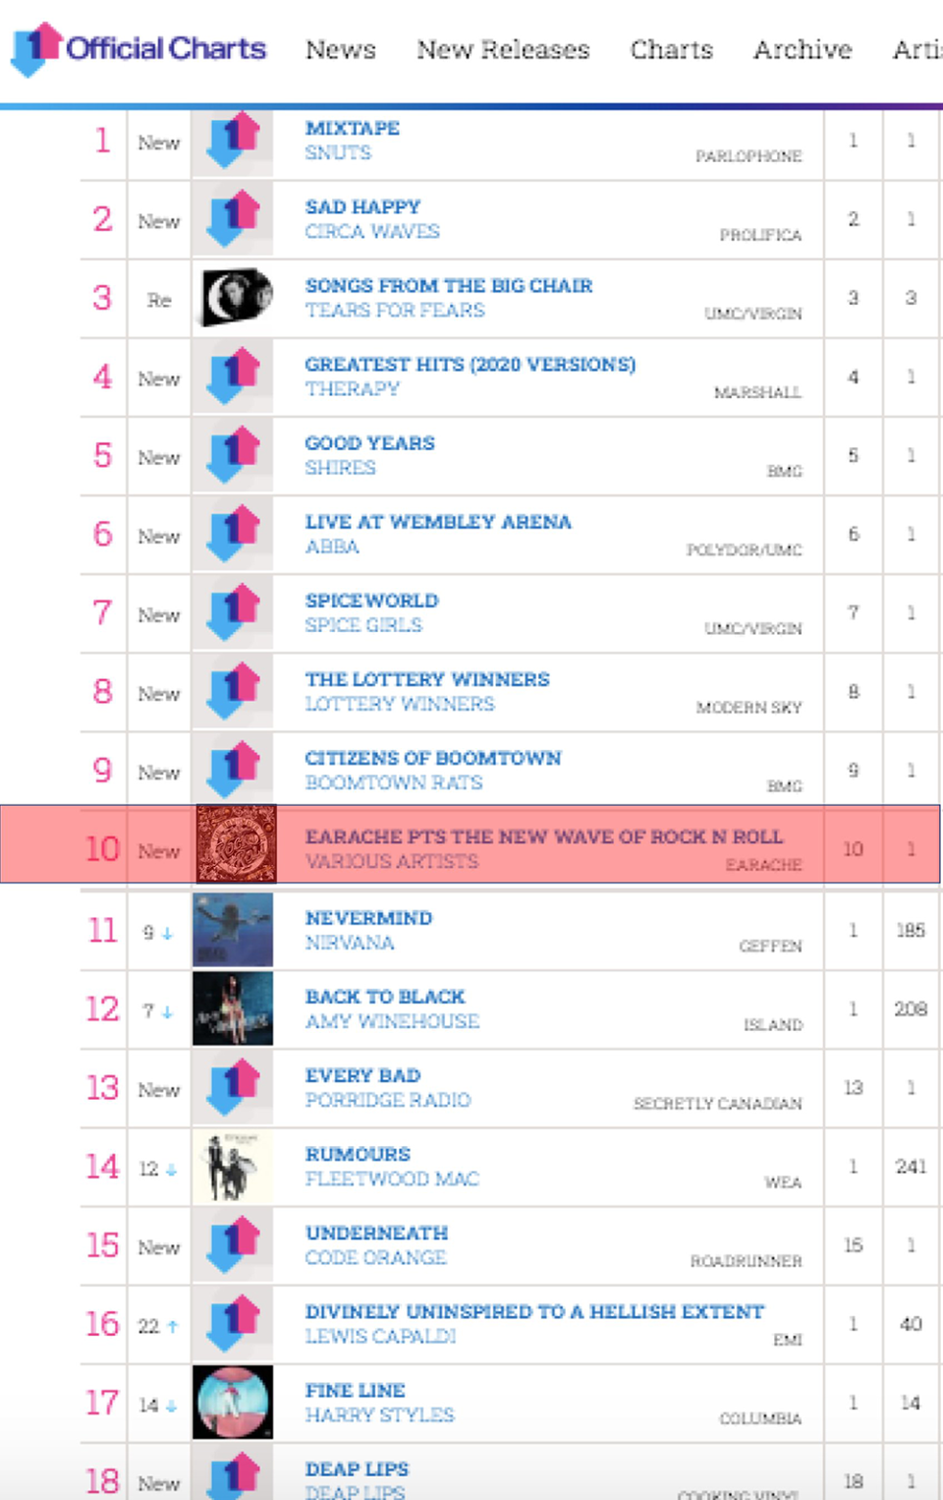The width and height of the screenshot is (943, 1500).
Task: Open the New Releases page
Action: click(x=503, y=49)
